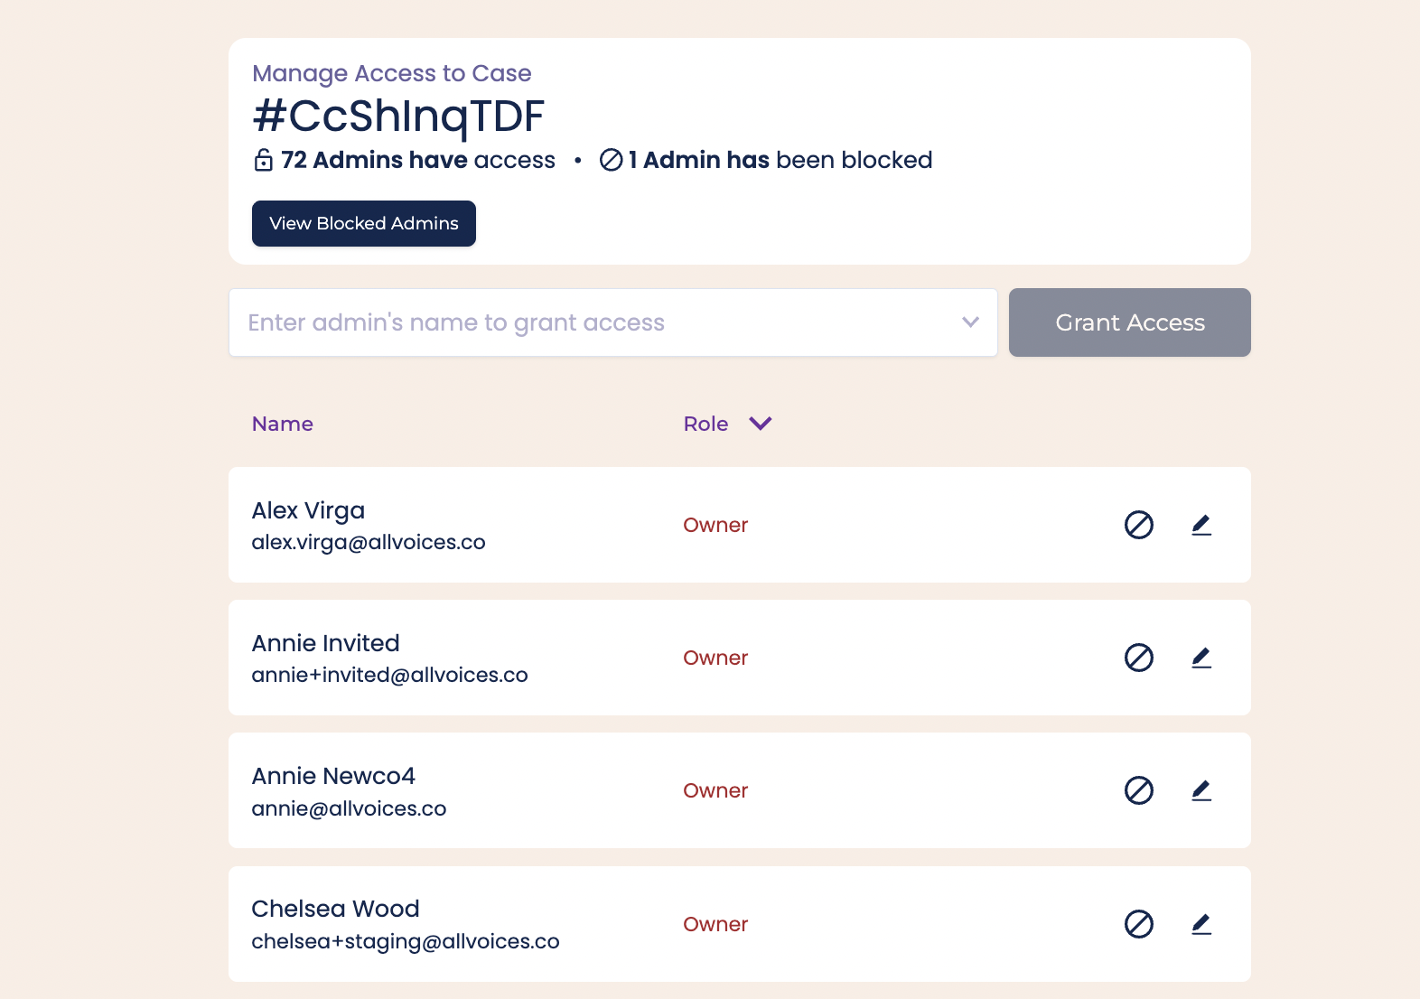Edit Chelsea Wood's role with pencil icon
The width and height of the screenshot is (1420, 999).
pos(1201,924)
